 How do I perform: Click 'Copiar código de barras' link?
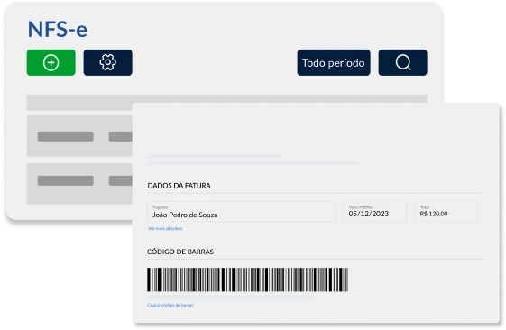(170, 305)
